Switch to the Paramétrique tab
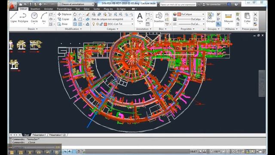Image resolution: width=275 pixels, height=155 pixels. click(64, 9)
